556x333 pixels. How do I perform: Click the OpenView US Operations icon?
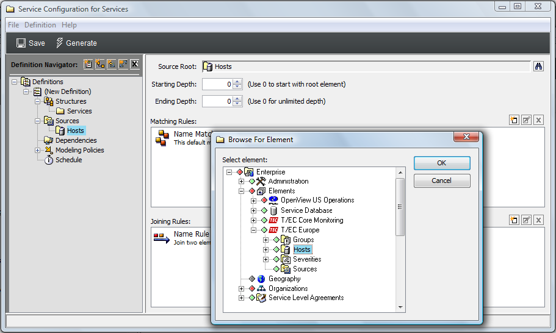click(x=273, y=200)
